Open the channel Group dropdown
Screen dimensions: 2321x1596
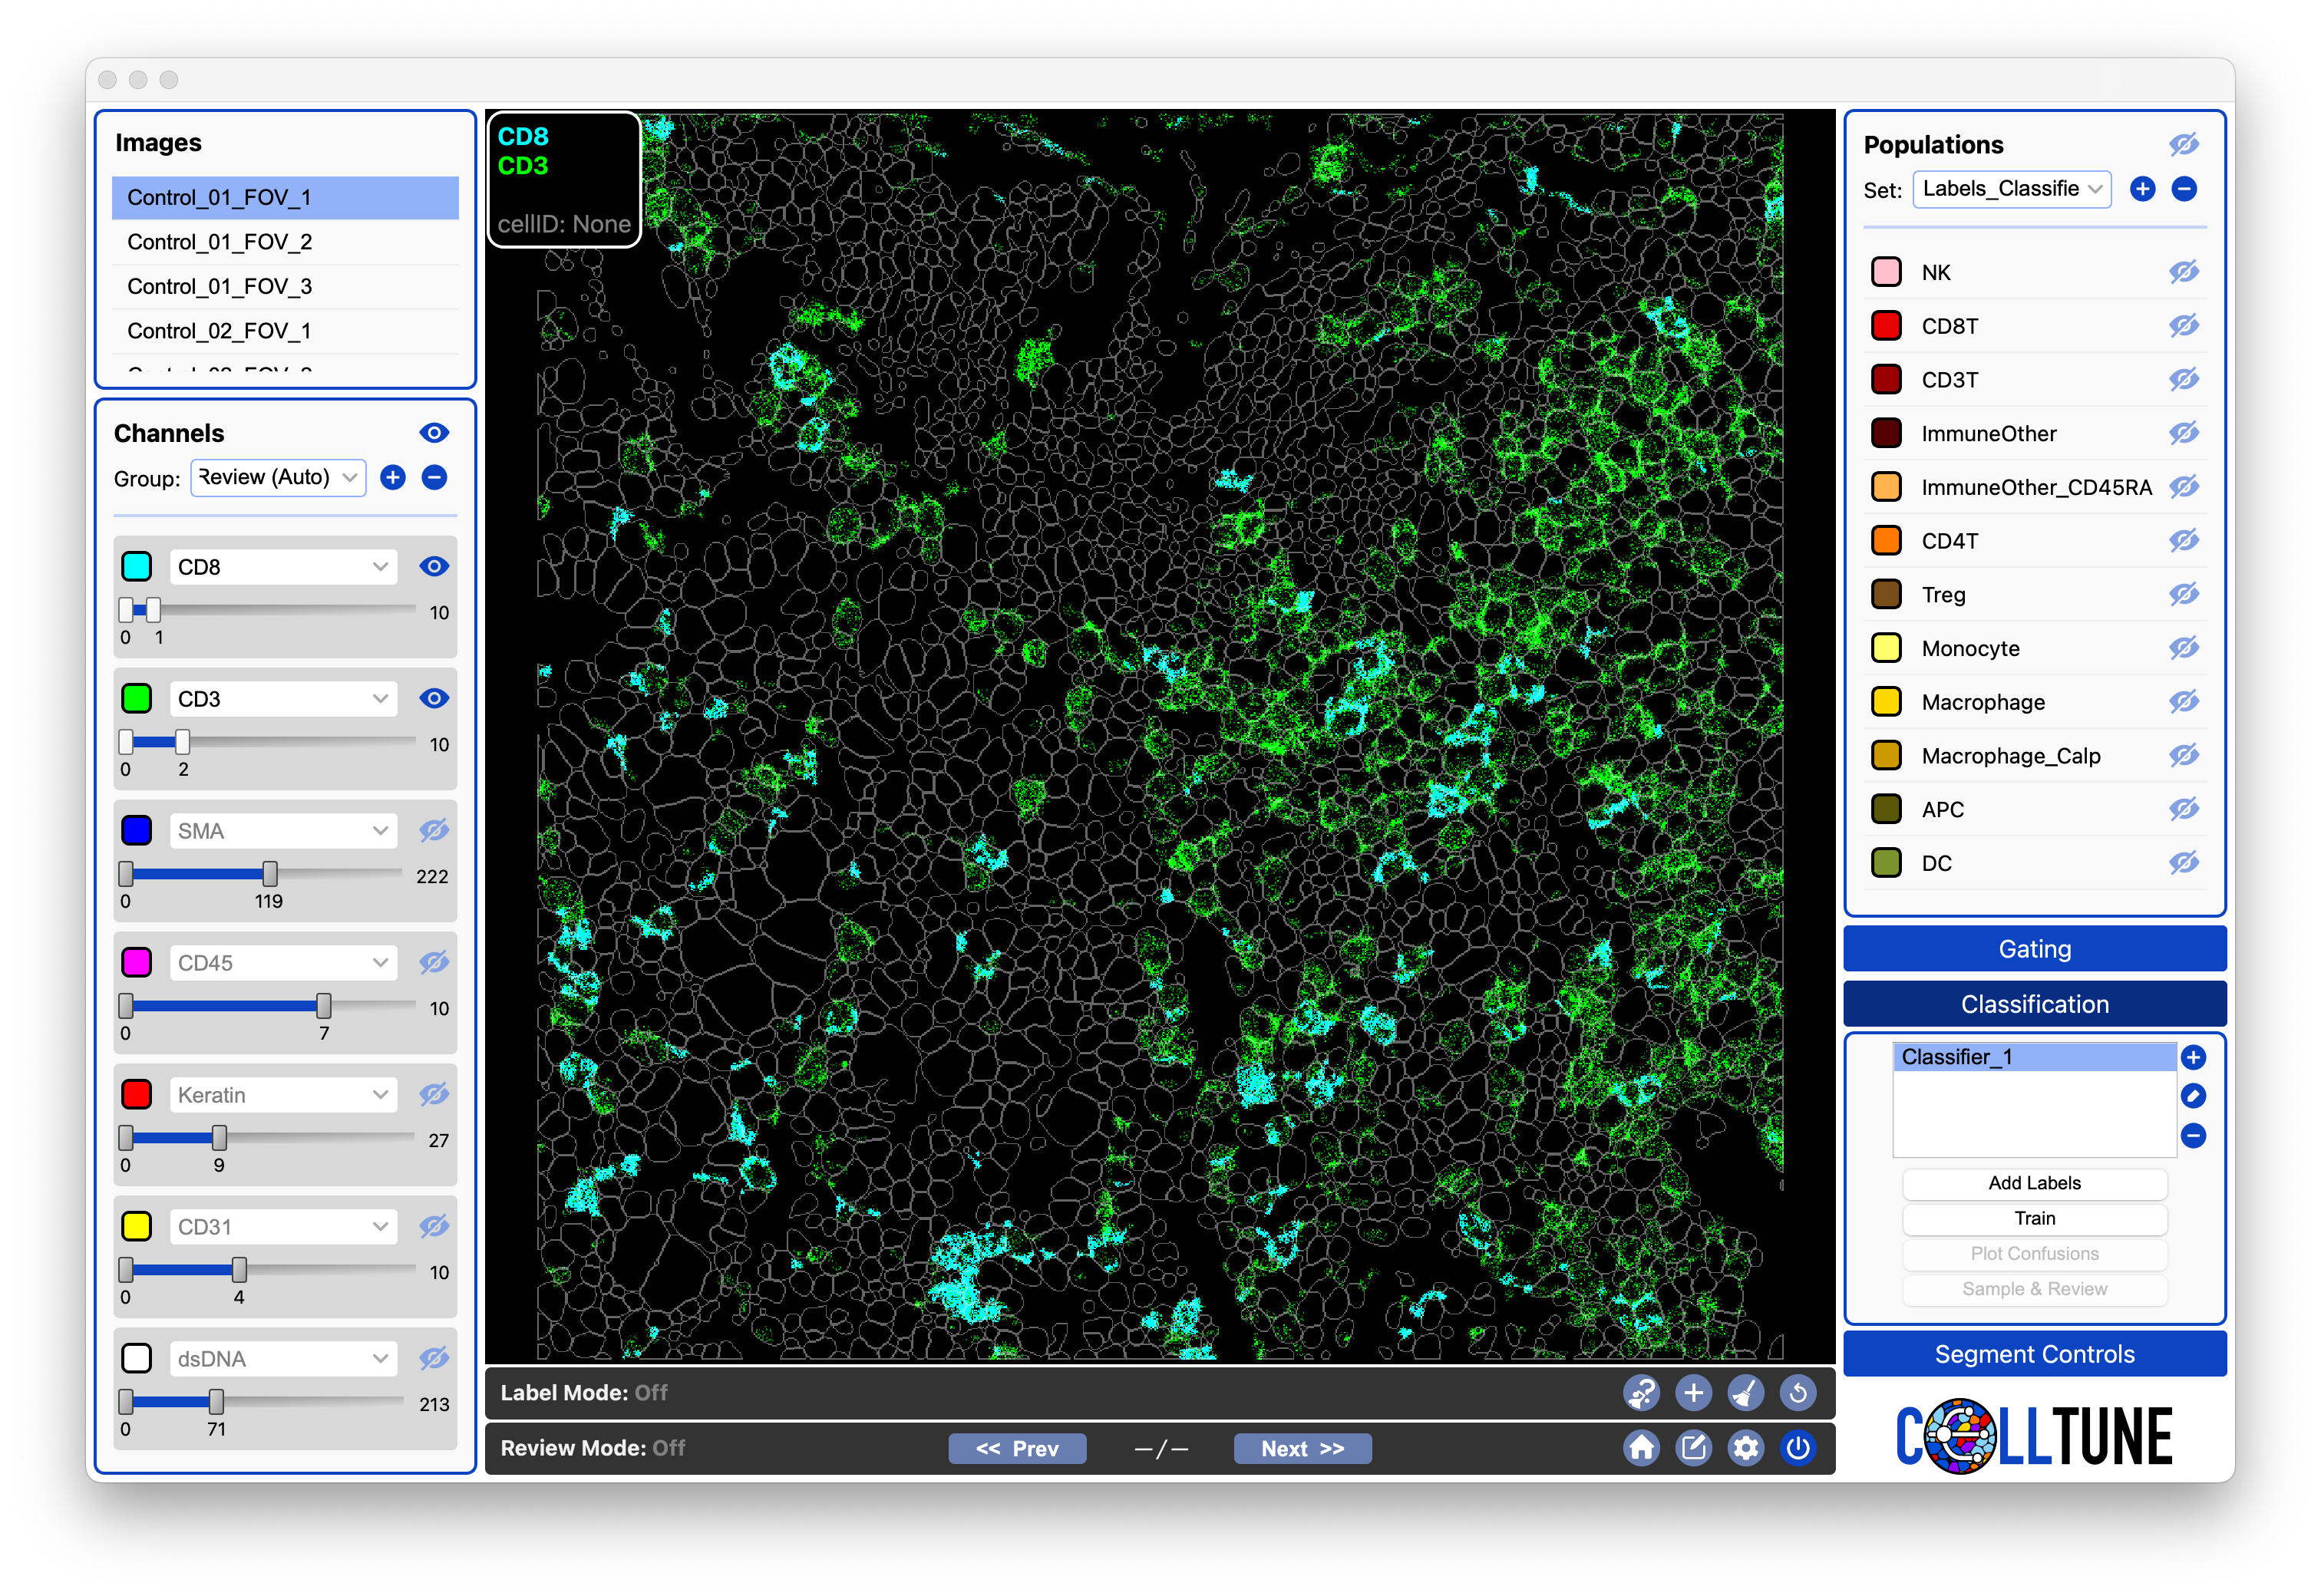[x=277, y=477]
